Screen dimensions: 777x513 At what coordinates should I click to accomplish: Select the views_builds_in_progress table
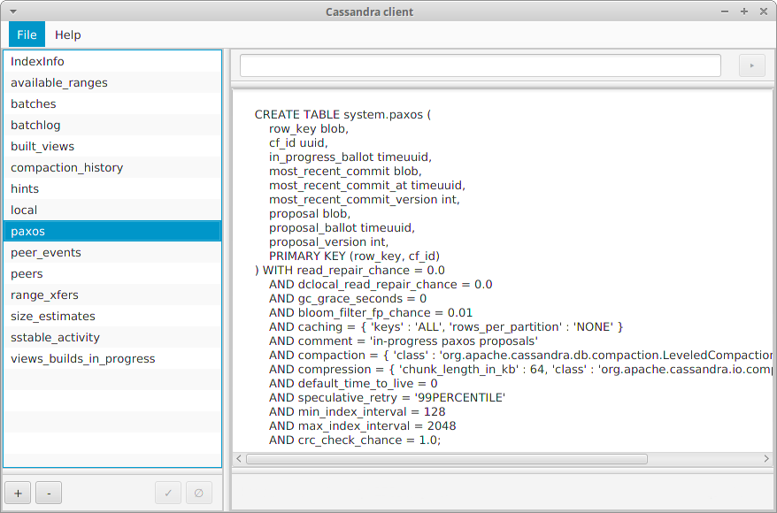112,359
